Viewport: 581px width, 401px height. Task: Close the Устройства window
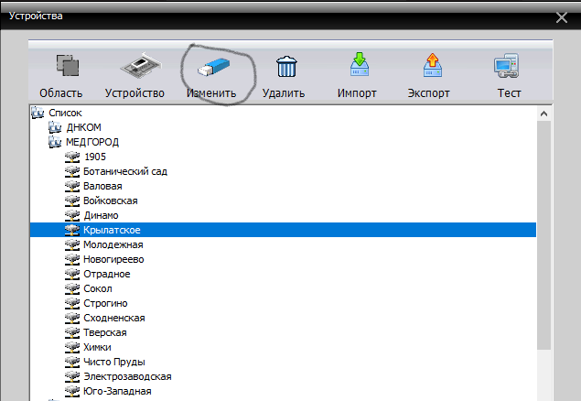point(562,17)
